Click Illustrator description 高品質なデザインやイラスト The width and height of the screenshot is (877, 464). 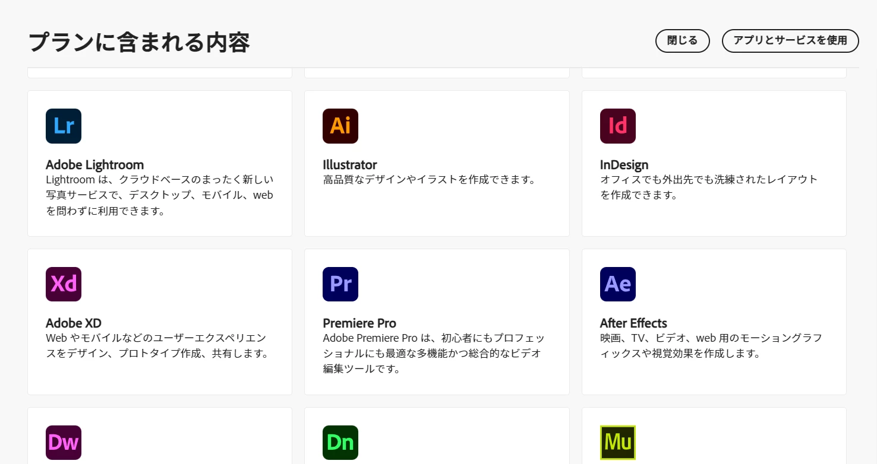click(x=430, y=179)
